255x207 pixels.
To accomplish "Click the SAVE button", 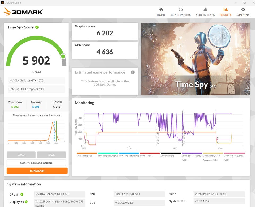I will coord(52,155).
